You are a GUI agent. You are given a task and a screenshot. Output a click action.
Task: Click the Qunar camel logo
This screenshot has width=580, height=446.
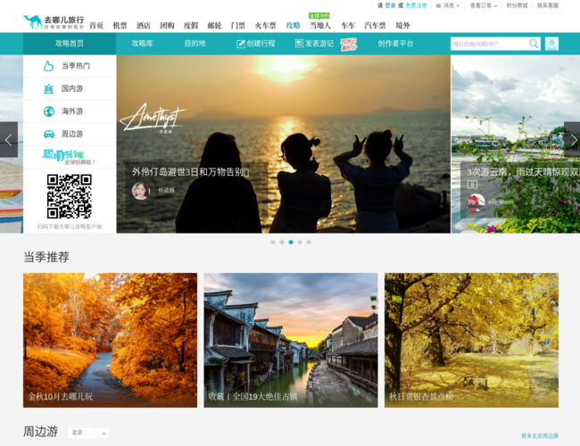54,22
